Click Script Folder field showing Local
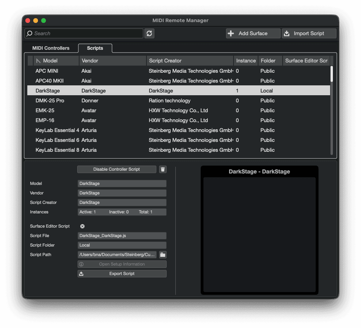The width and height of the screenshot is (361, 328). (x=122, y=245)
